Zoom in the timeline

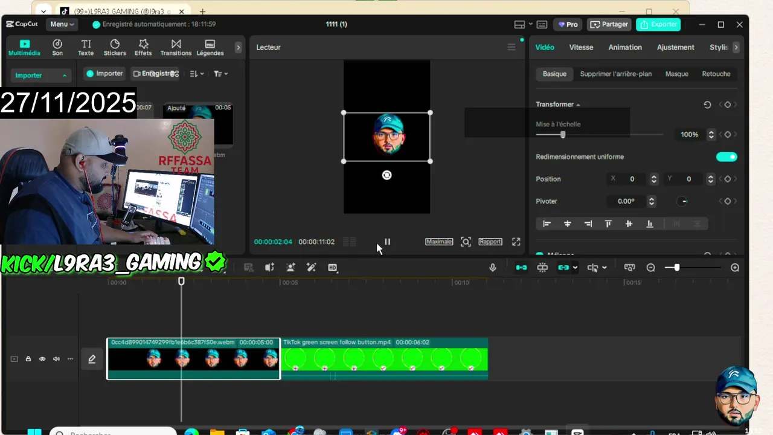tap(735, 268)
